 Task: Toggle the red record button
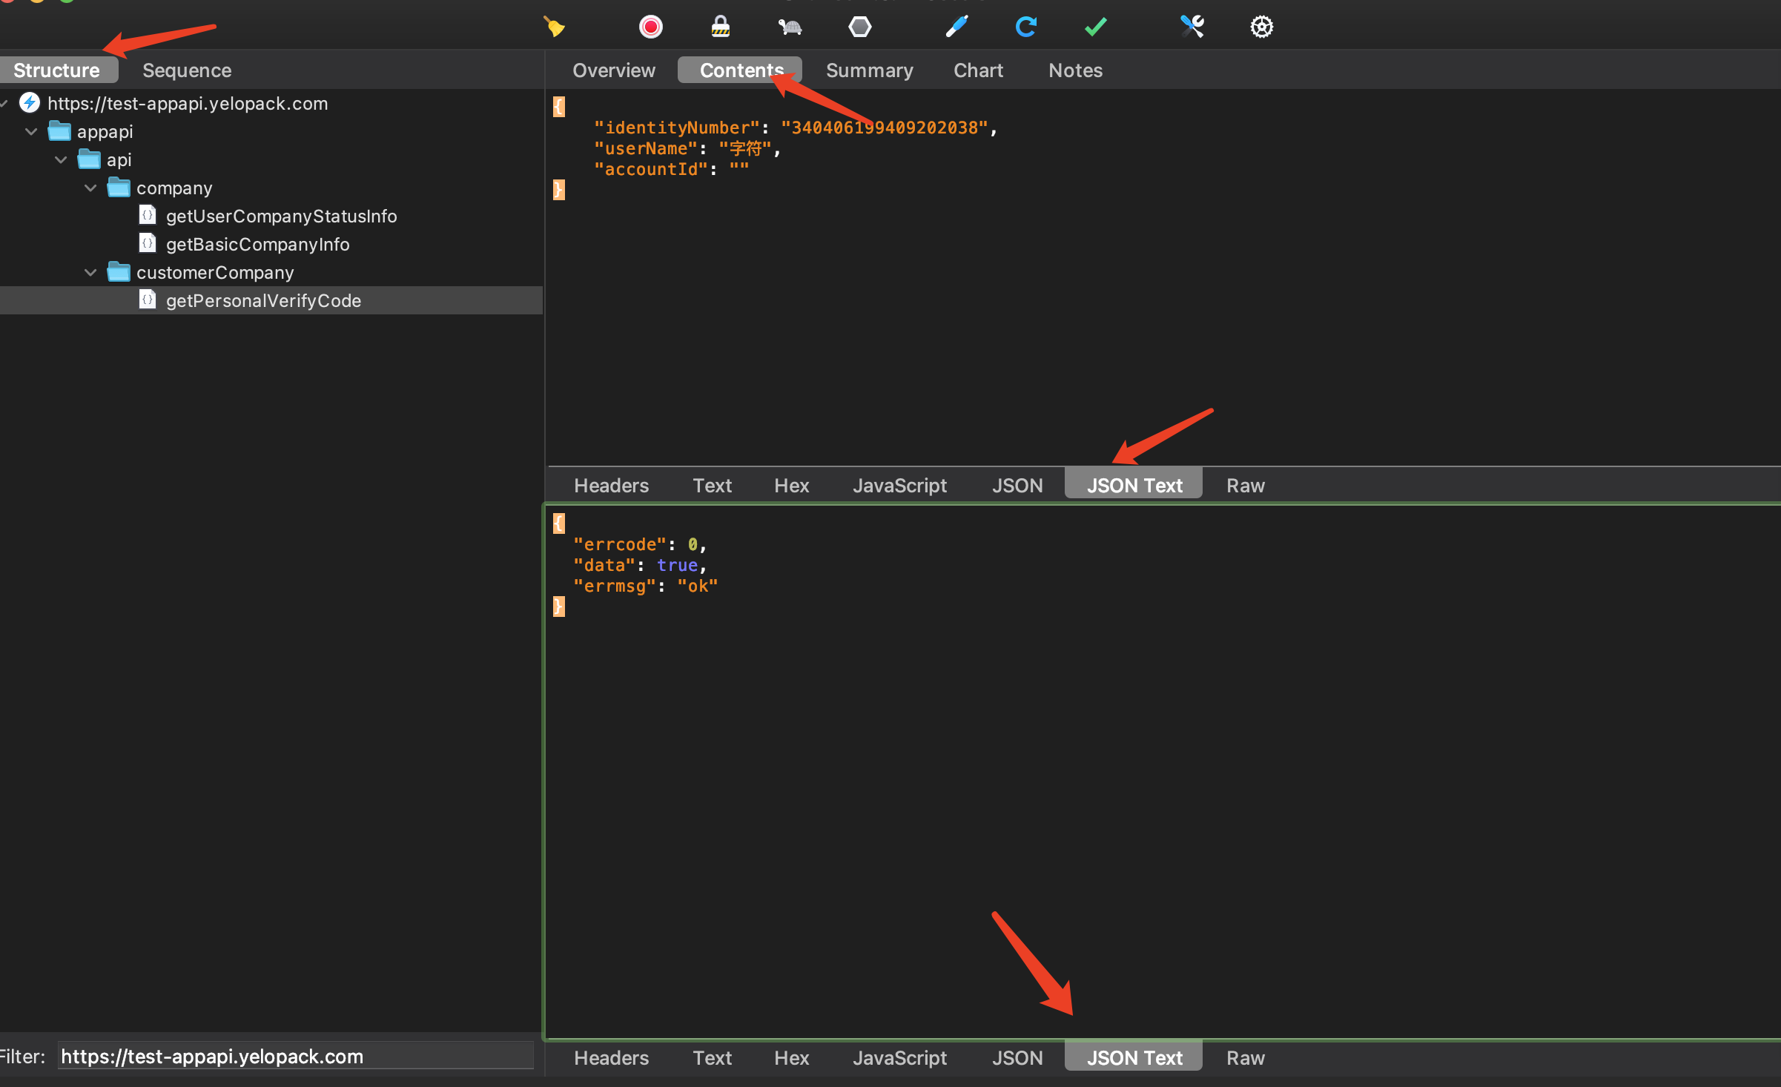pos(650,27)
